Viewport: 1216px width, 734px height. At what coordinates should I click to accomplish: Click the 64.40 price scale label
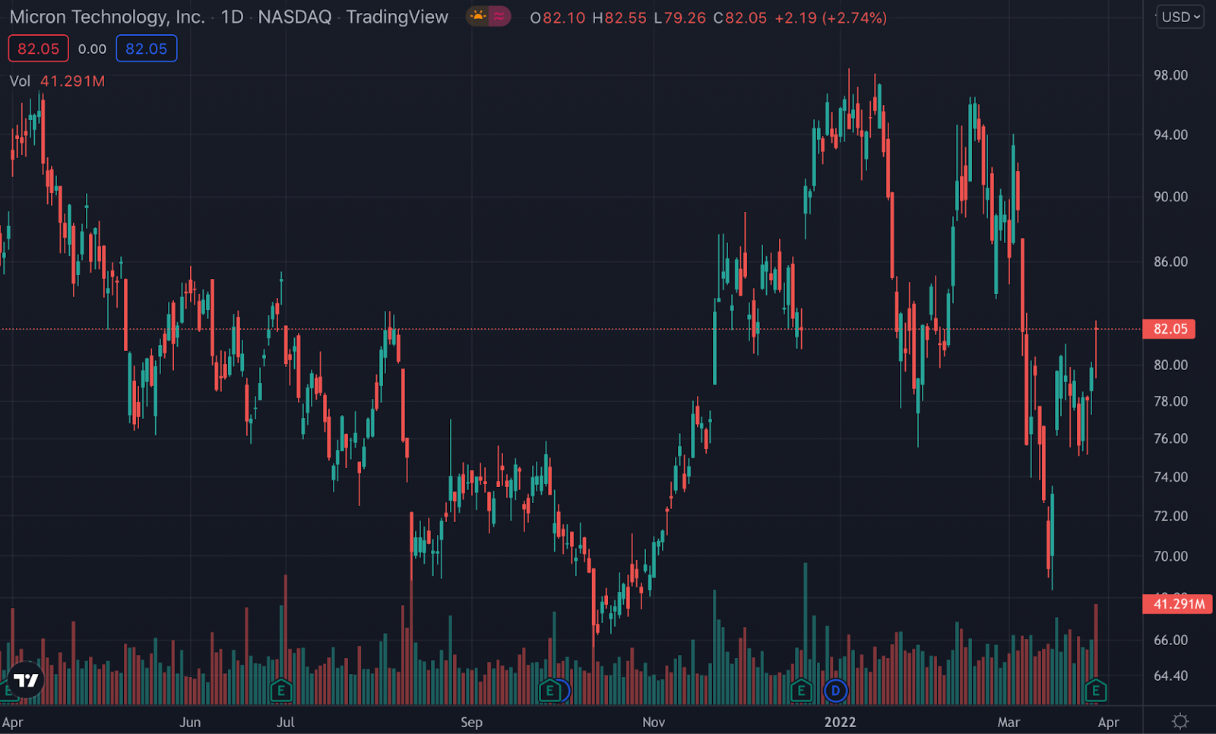tap(1170, 675)
